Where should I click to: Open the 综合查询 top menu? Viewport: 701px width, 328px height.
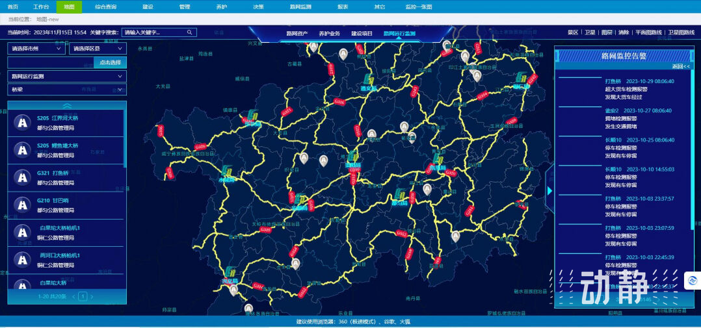click(x=105, y=6)
